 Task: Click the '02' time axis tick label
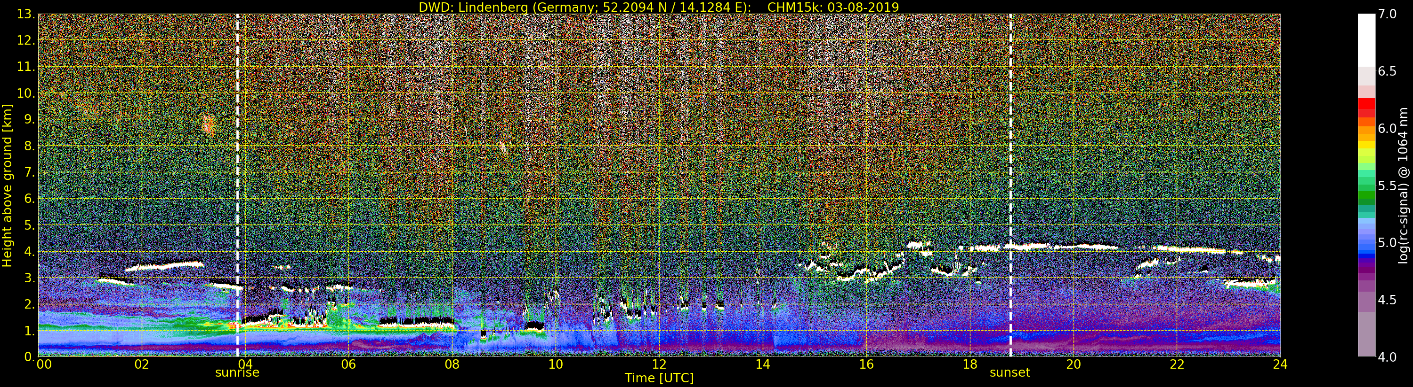click(142, 364)
